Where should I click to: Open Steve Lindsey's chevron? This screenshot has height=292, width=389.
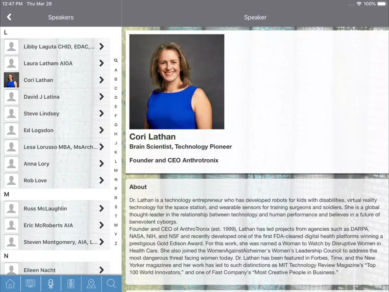101,113
